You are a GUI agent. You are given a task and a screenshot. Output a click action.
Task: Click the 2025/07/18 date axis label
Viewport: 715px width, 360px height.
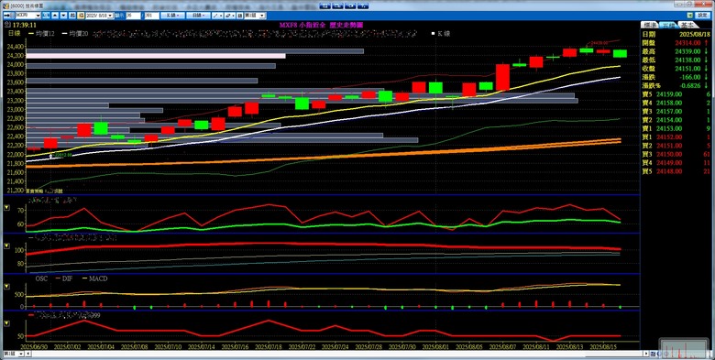pos(269,346)
